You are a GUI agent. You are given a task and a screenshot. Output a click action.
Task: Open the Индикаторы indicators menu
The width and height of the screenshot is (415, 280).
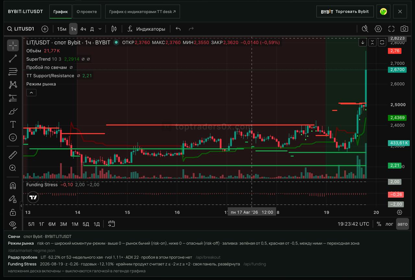[146, 29]
